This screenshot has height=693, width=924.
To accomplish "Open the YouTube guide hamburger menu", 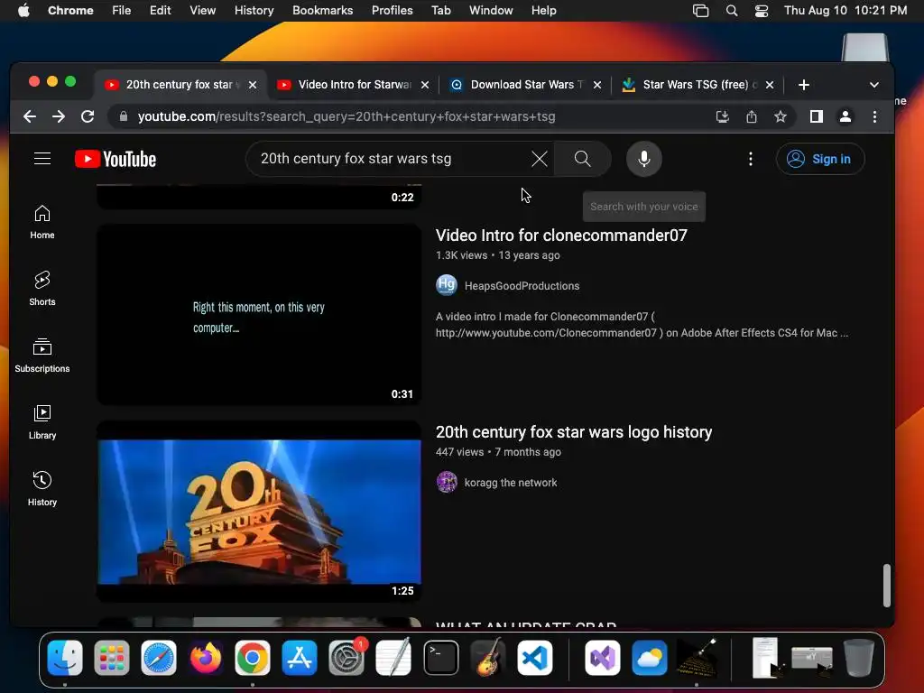I will tap(42, 159).
